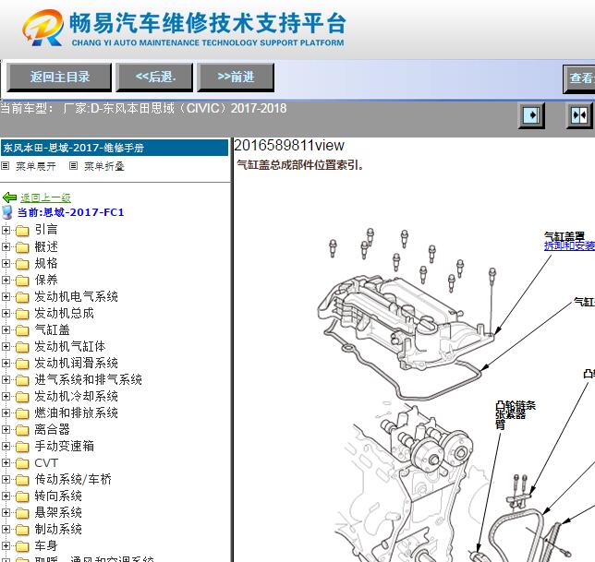
Task: Click the 东风本田-思域-2017-维修手册 header tab
Action: (115, 148)
